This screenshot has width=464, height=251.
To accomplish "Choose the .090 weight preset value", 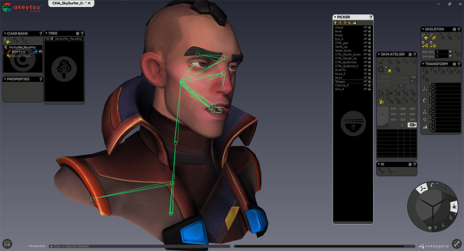I will click(x=412, y=109).
